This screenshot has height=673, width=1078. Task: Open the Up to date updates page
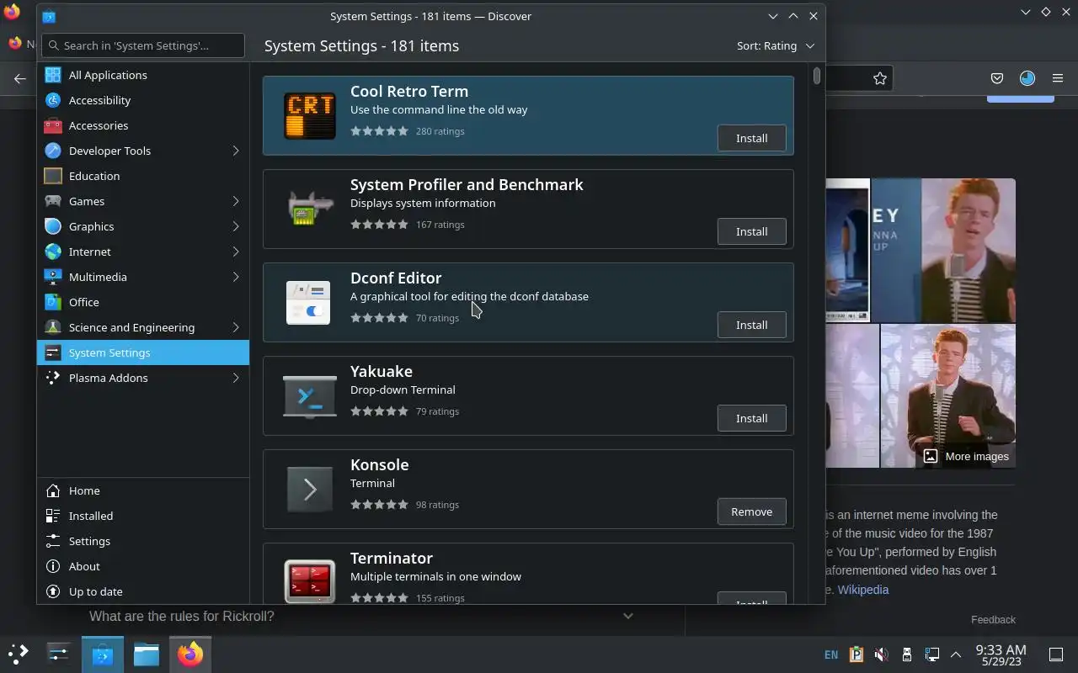[143, 591]
